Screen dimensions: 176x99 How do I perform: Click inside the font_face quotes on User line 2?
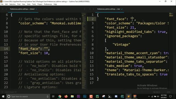[x=132, y=19]
